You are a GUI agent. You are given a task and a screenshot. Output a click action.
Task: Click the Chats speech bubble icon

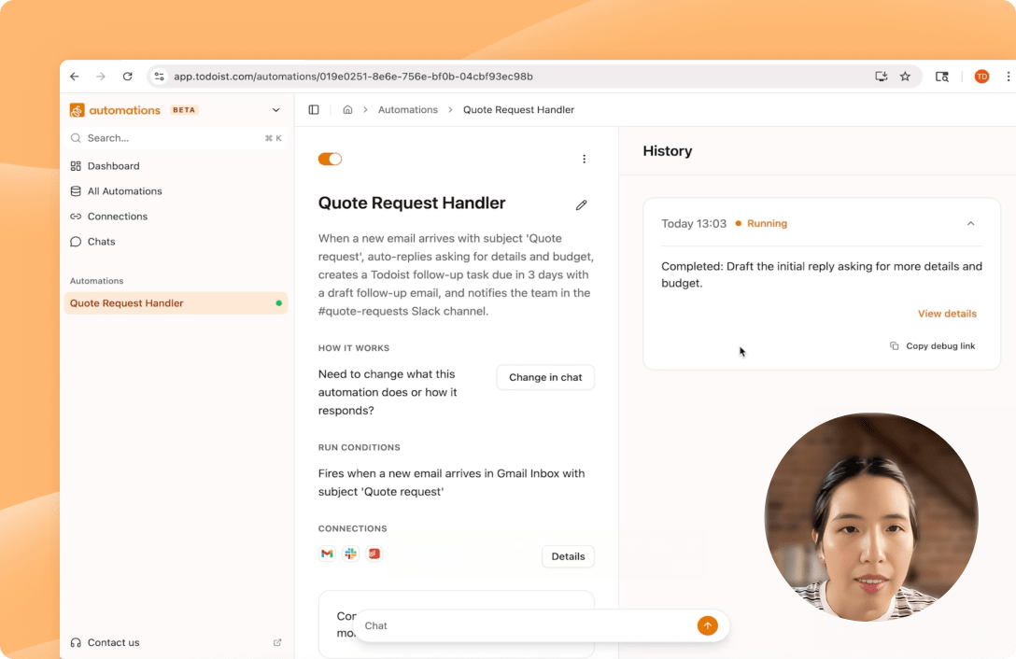pos(76,242)
